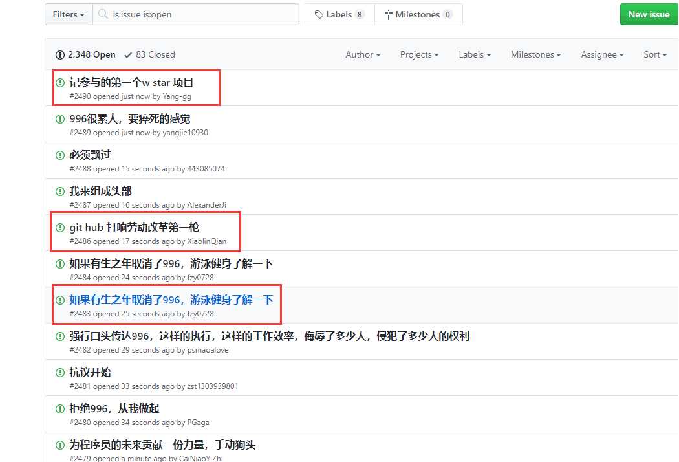Expand the Labels filter dropdown
The width and height of the screenshot is (679, 462).
tap(475, 54)
